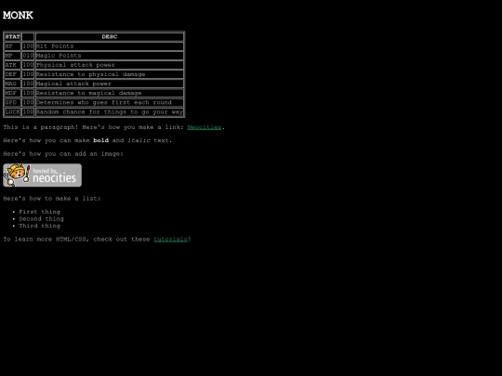502x376 pixels.
Task: Select the HP stat cell
Action: click(x=12, y=46)
